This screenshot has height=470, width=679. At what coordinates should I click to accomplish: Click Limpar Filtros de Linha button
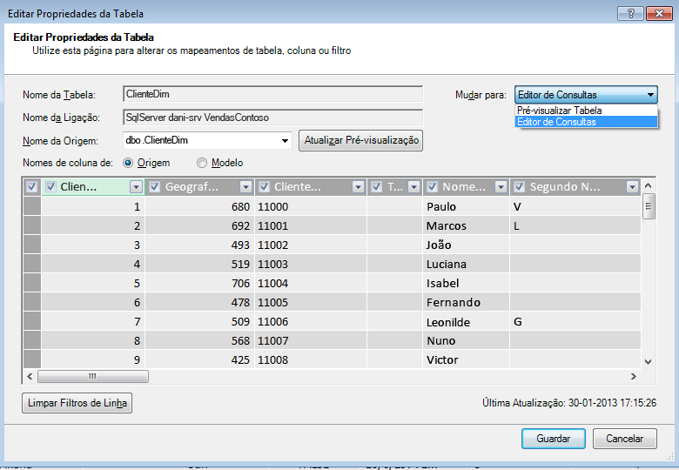[77, 403]
